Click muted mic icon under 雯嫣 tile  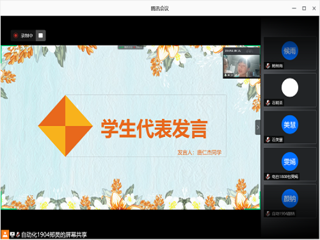pos(268,177)
